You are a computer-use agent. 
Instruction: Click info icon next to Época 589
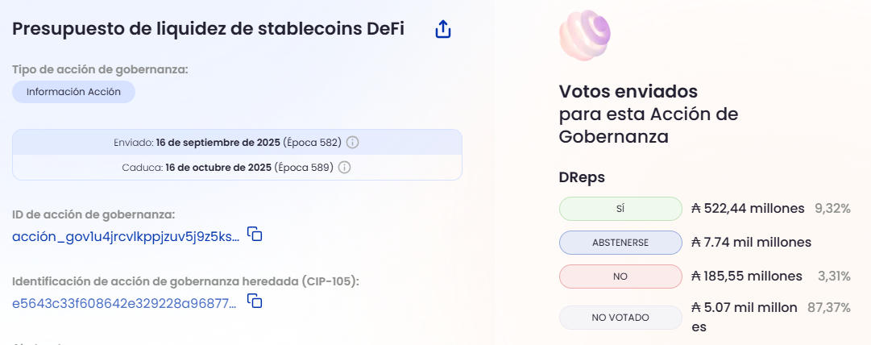tap(344, 168)
